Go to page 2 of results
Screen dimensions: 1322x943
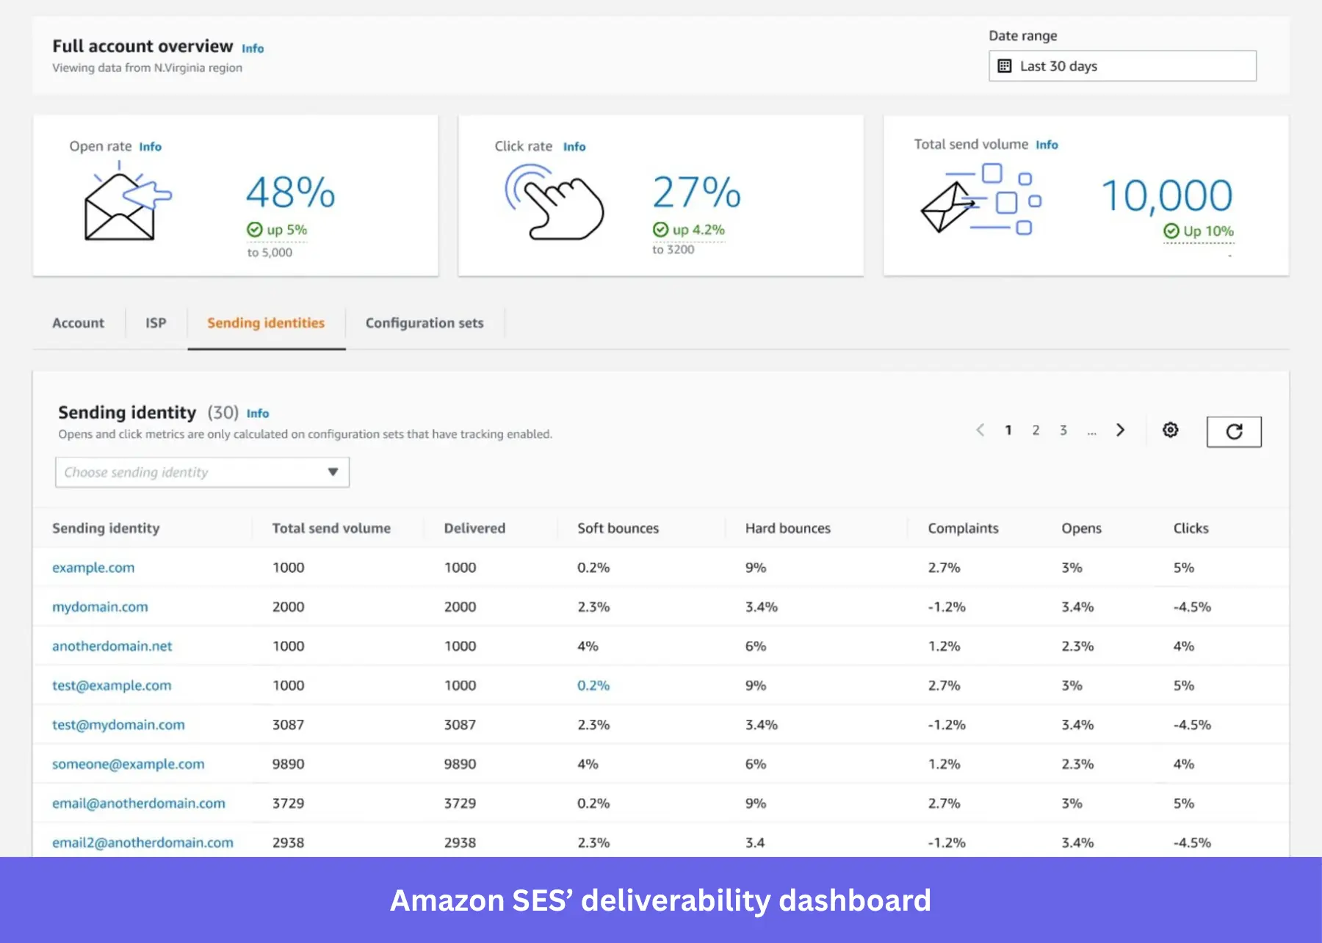point(1036,430)
